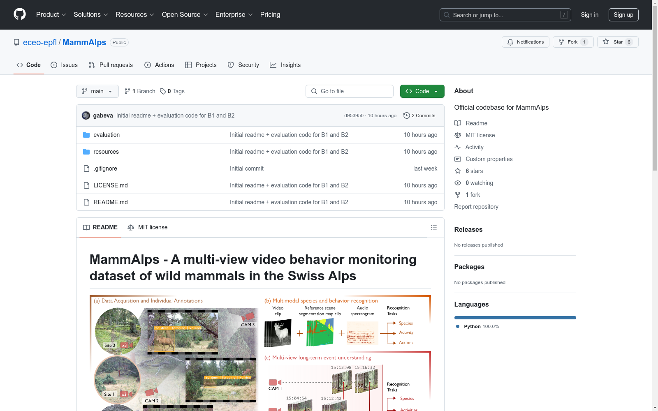Screen dimensions: 658x411
Task: Open commit hash d953950
Action: tap(354, 115)
